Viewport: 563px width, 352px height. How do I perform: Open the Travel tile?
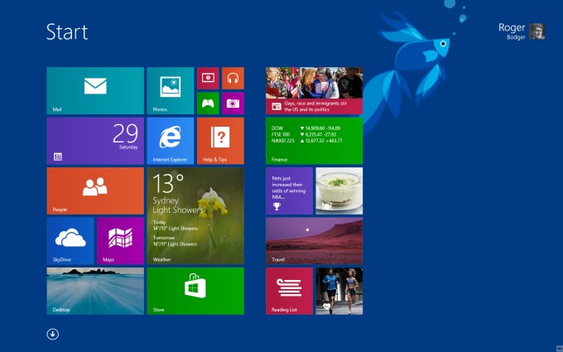tap(314, 241)
